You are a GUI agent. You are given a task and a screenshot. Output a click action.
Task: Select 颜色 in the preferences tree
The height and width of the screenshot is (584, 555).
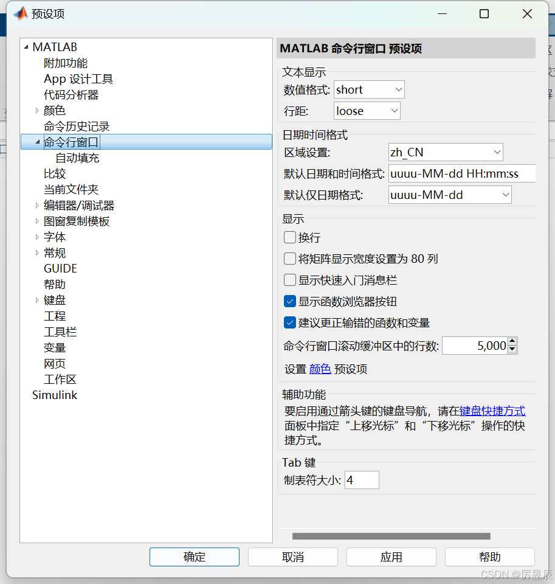[54, 110]
